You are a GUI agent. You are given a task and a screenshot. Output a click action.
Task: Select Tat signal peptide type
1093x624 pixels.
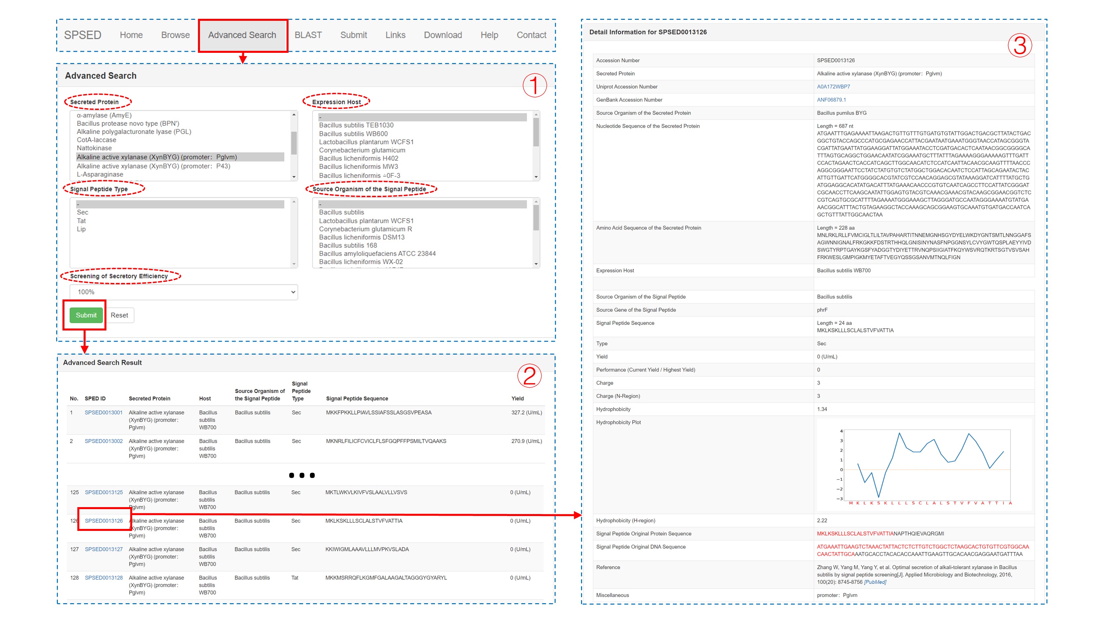click(81, 221)
